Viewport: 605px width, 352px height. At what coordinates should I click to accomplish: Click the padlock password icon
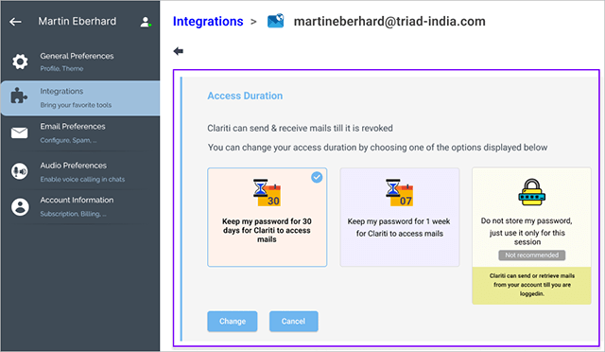[531, 192]
